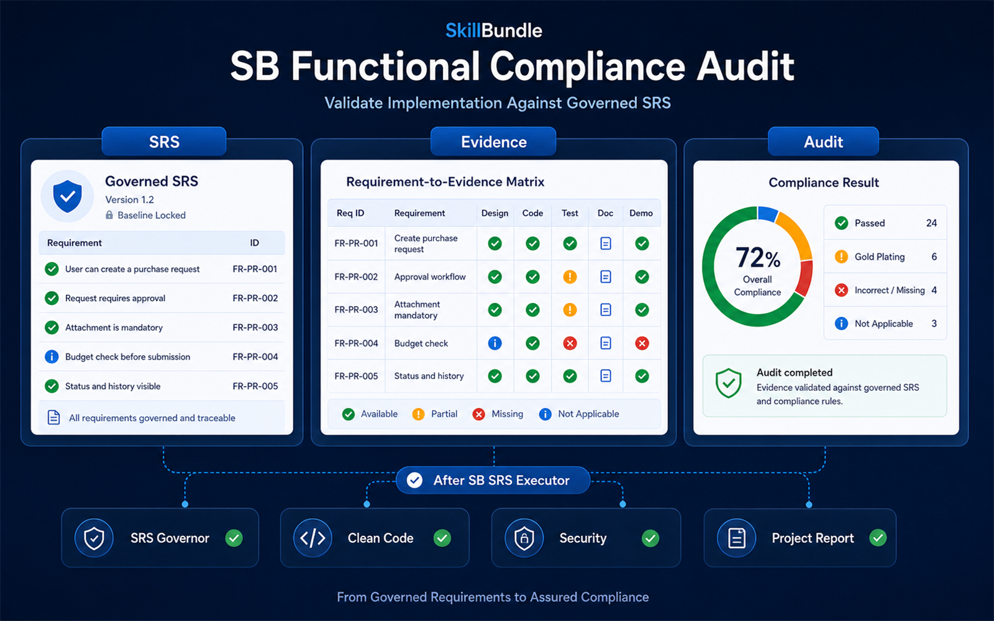The image size is (994, 621).
Task: Click the Demo column header
Action: (x=641, y=213)
